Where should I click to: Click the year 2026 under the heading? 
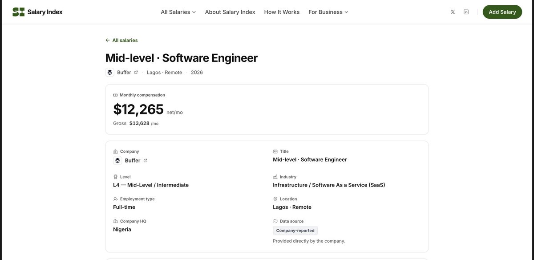(197, 72)
